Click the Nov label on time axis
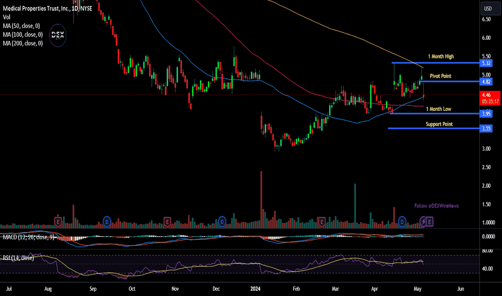Image resolution: width=502 pixels, height=296 pixels. coord(175,288)
